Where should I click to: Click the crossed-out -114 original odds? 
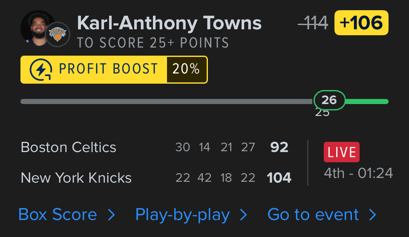(313, 23)
